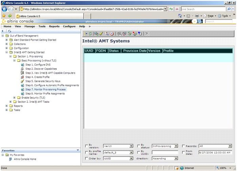Viewport: 237px width, 171px height.
Task: Click the yellow key toolbar icon
Action: 101,34
